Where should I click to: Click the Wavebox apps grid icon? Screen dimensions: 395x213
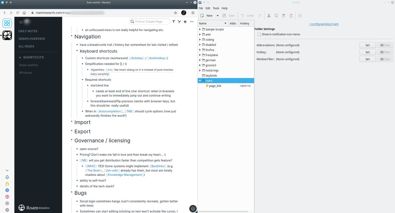[7, 23]
